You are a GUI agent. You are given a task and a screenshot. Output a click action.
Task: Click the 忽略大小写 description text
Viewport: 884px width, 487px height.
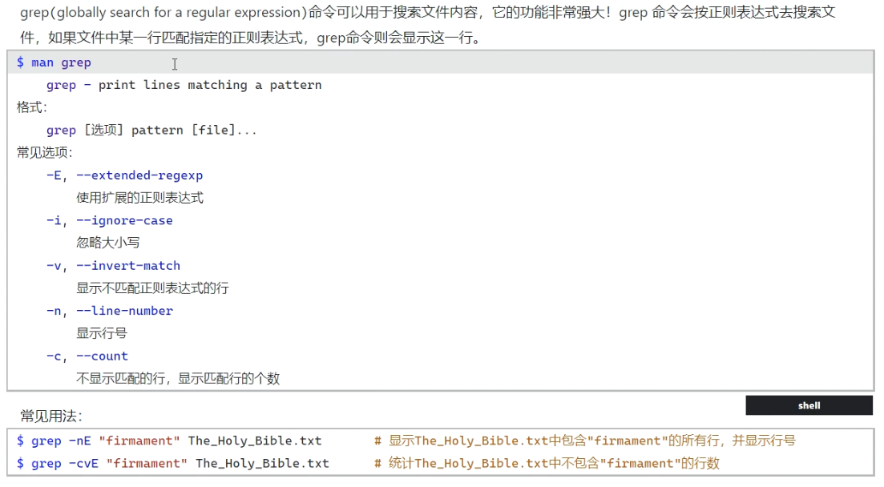pos(107,243)
